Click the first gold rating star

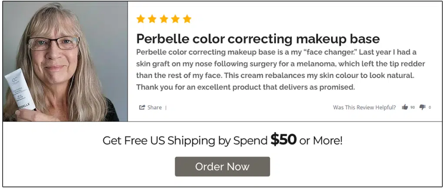(140, 19)
